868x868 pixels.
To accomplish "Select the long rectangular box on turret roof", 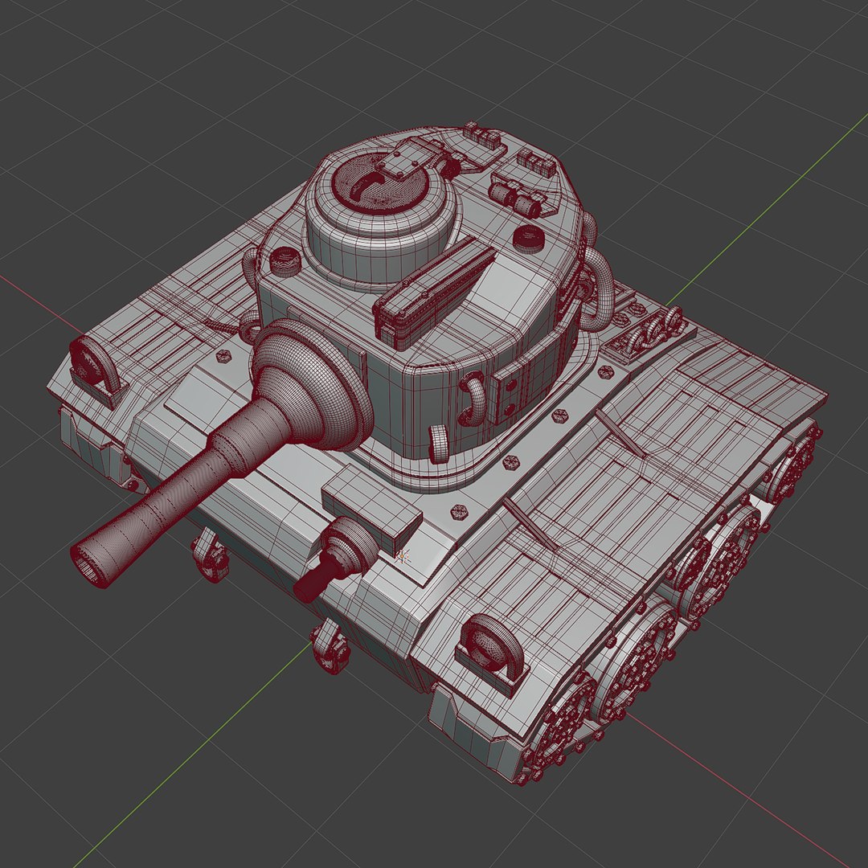I will (x=433, y=292).
